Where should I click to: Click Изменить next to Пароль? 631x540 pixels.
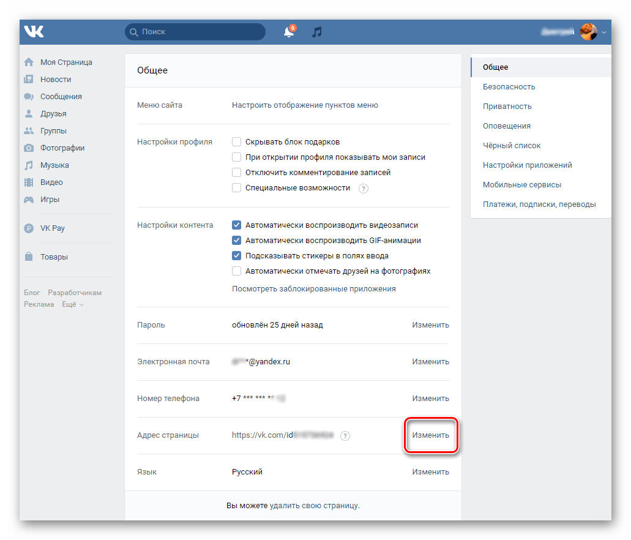tap(430, 324)
